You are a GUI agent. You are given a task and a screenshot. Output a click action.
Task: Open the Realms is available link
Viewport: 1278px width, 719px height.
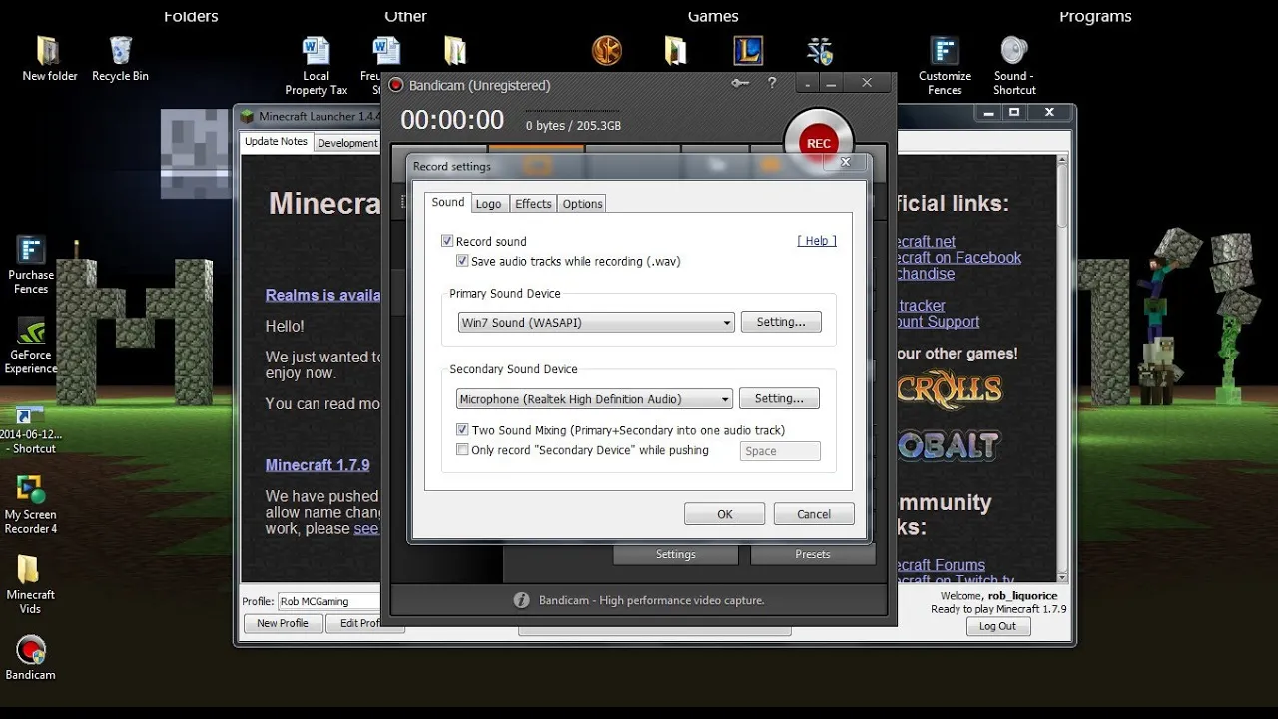pos(323,295)
